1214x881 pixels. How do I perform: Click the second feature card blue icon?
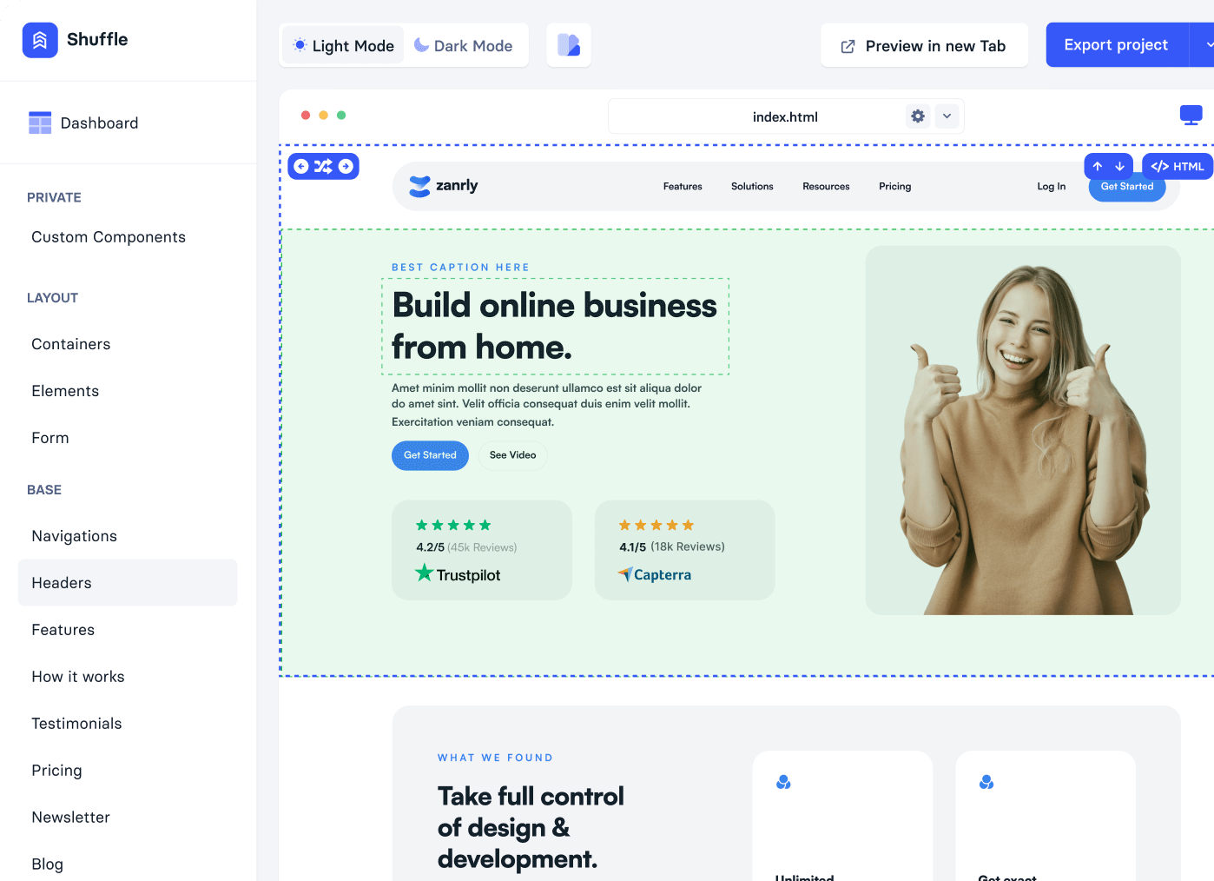tap(986, 782)
